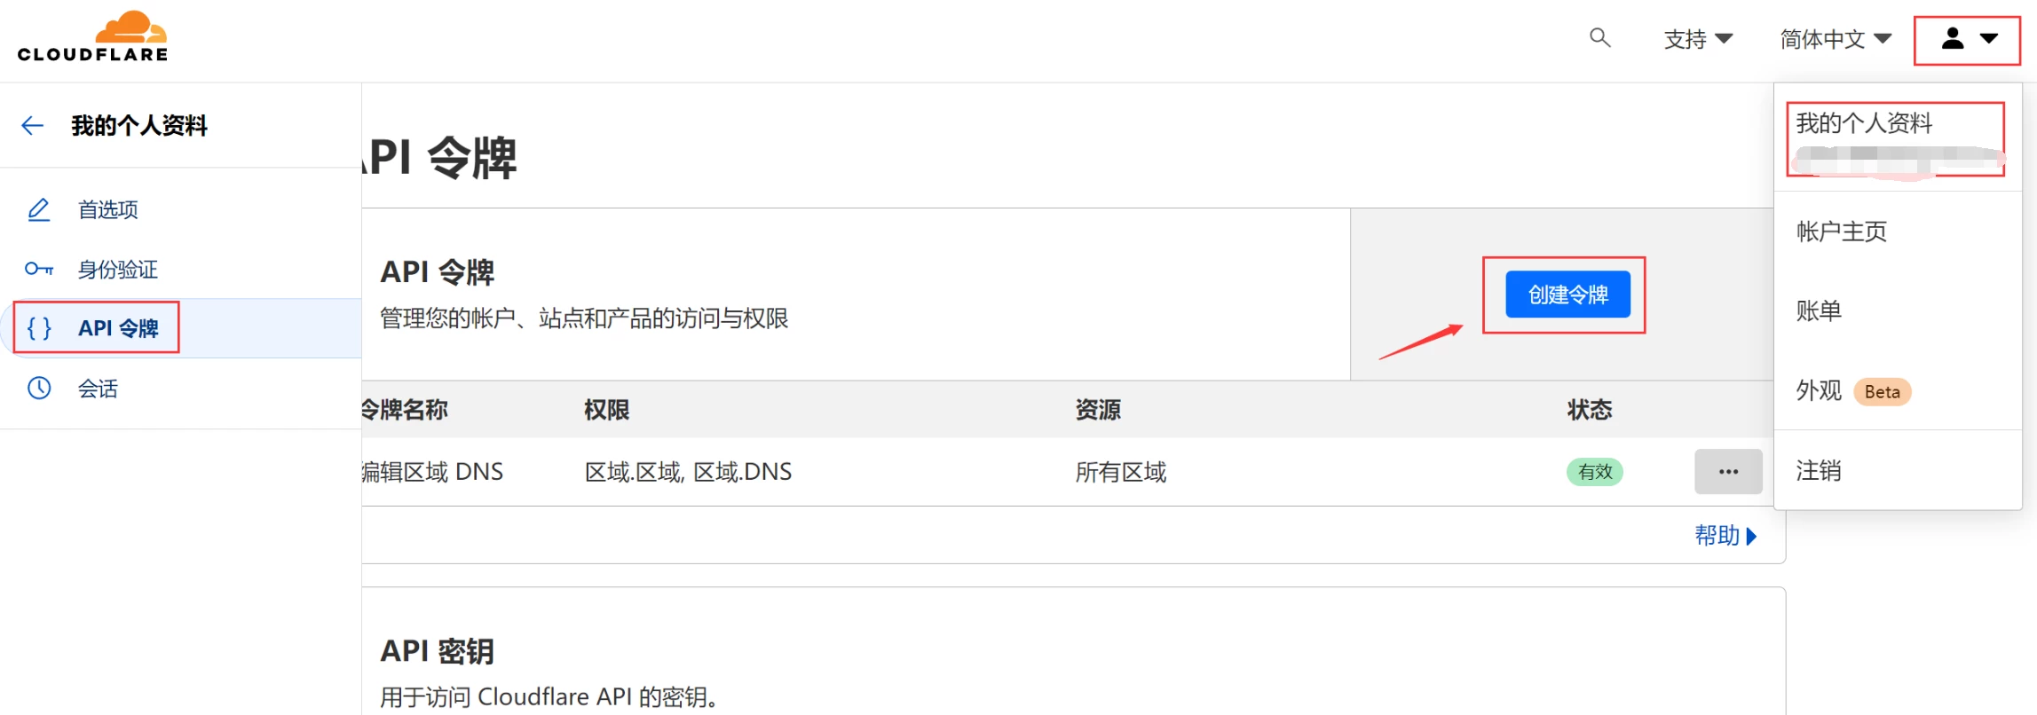The width and height of the screenshot is (2037, 715).
Task: Open the search magnifier icon
Action: (x=1599, y=37)
